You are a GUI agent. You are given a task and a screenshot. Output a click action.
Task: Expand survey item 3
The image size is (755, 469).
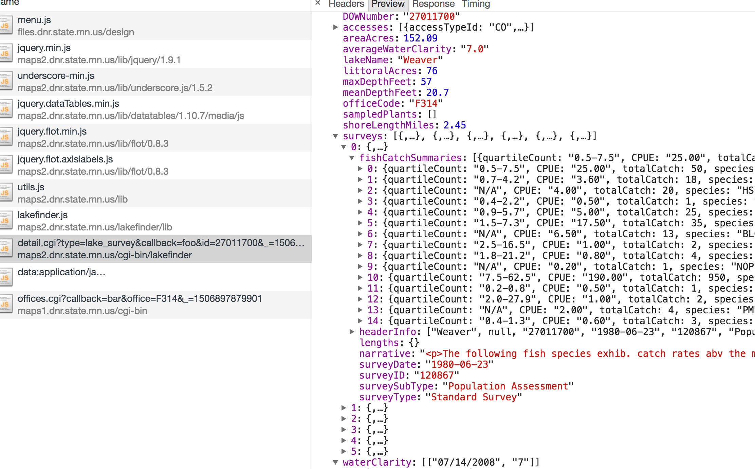[344, 430]
